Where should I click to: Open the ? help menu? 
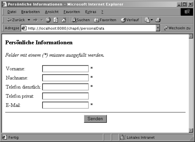click(x=102, y=12)
